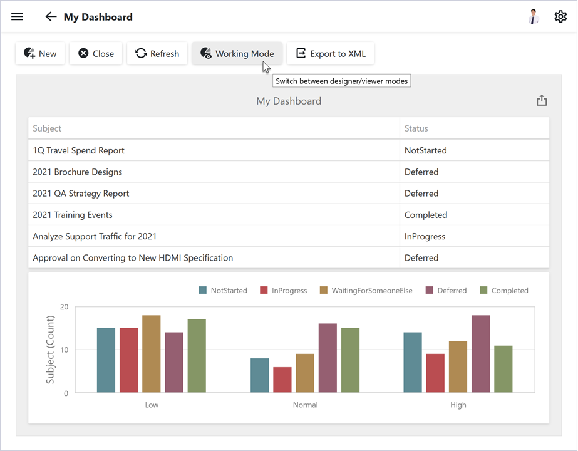Switch Working Mode
578x451 pixels.
coord(237,53)
